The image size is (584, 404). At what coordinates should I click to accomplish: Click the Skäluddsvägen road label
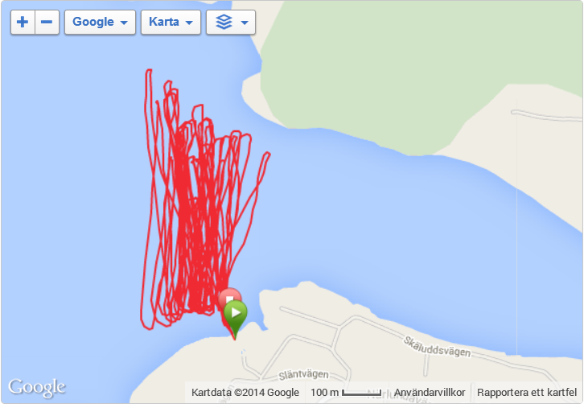tap(438, 347)
